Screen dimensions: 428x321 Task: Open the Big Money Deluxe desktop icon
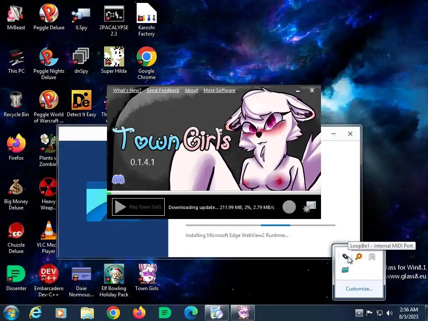click(16, 194)
